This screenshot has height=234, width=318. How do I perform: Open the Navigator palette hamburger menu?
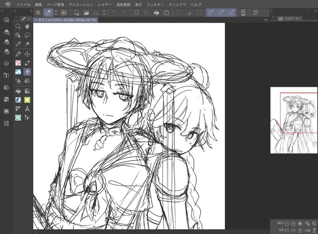coord(273,18)
